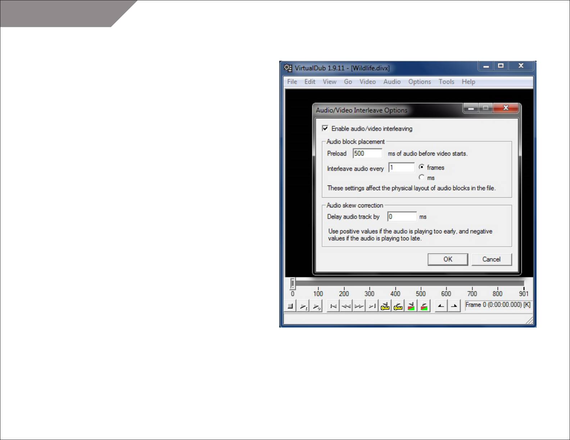The width and height of the screenshot is (570, 440).
Task: Click OK to confirm interleave options
Action: tap(448, 259)
